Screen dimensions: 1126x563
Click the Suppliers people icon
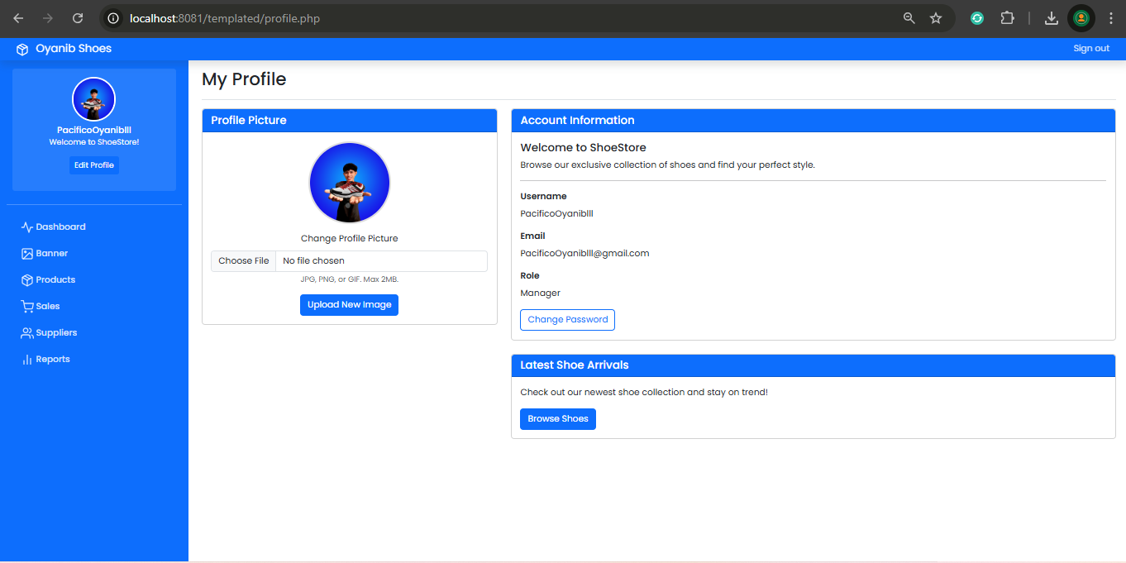[x=27, y=333]
